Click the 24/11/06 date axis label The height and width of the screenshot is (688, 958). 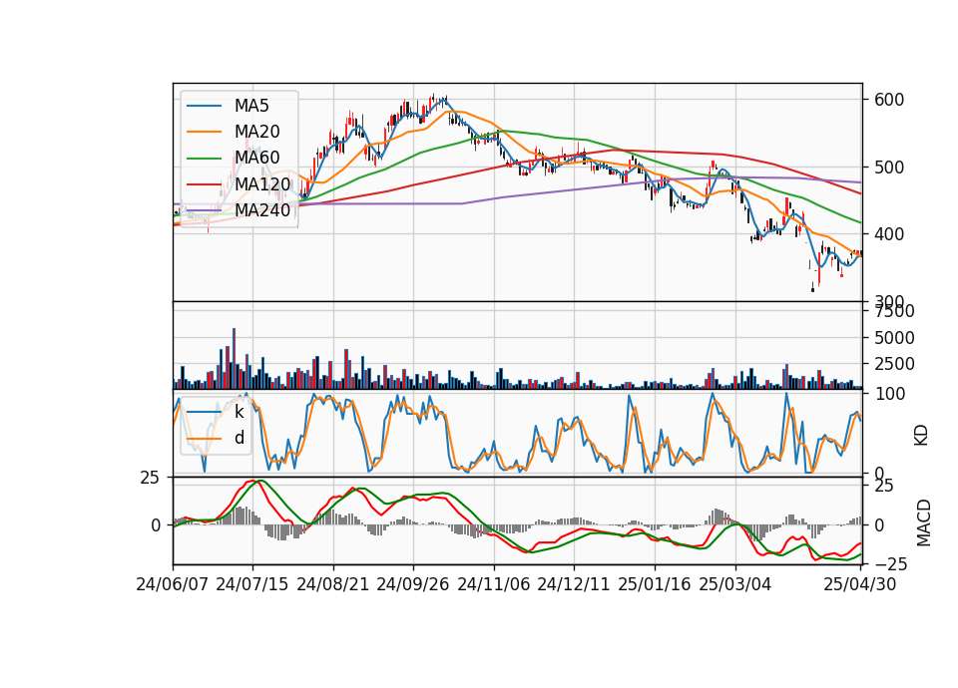[494, 584]
